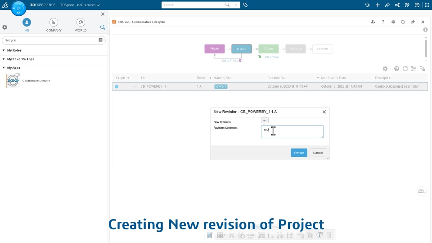
Task: Collapse the My Roles section
Action: [x=4, y=50]
